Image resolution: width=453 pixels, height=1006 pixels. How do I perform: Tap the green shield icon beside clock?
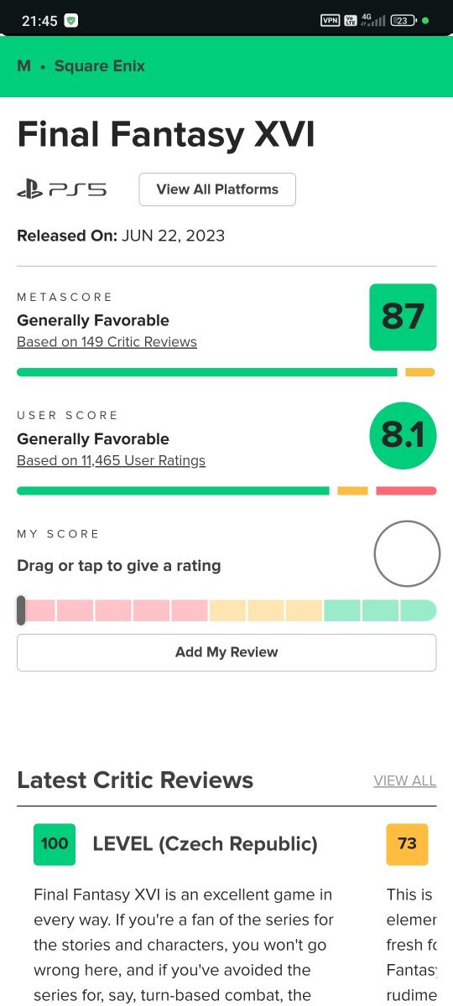pos(71,21)
